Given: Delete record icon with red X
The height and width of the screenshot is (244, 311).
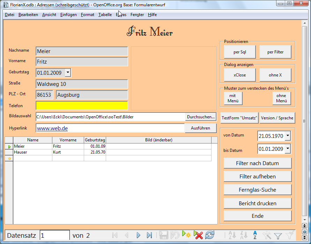Looking at the screenshot, I should tap(198, 235).
